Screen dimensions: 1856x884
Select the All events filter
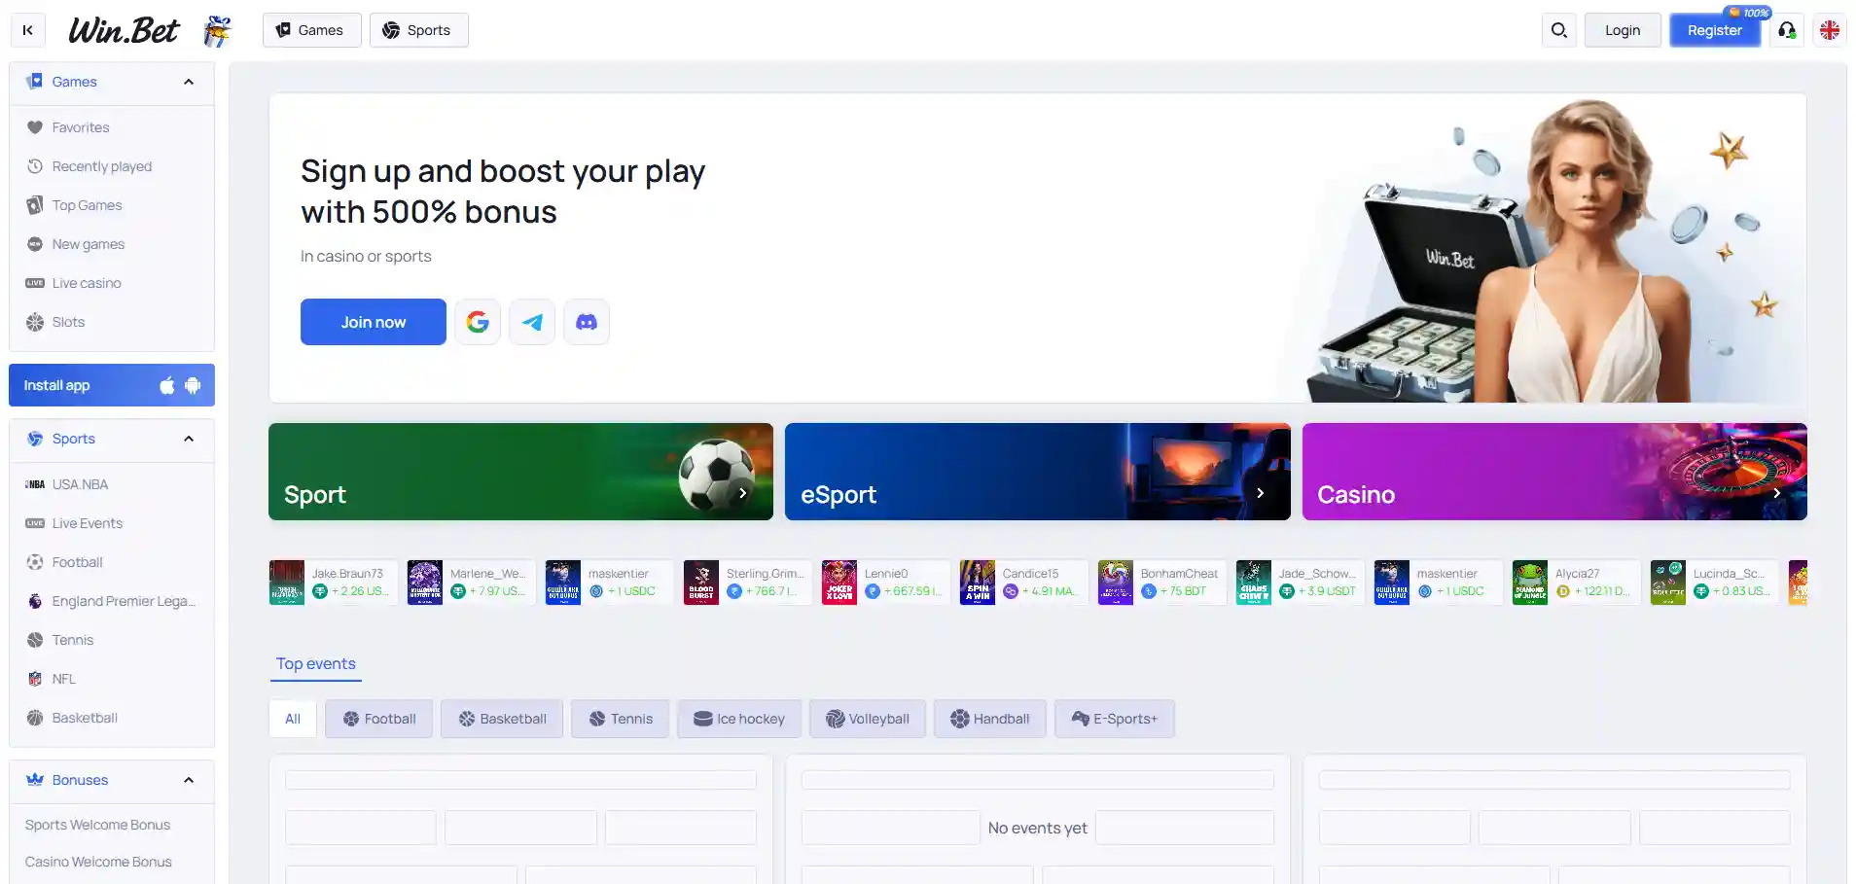[x=293, y=719]
